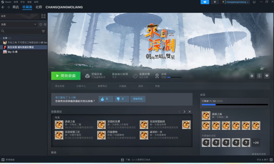Screen dimensions: 274x164
Task: Click the 已解鎖 7 / 32 progress bar
Action: [x=235, y=105]
